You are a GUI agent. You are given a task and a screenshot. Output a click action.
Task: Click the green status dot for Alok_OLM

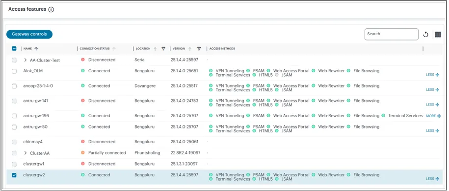point(83,71)
